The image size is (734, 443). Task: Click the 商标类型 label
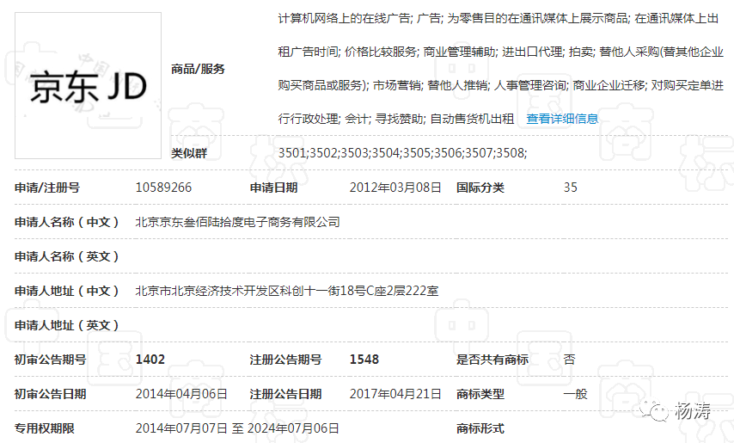[480, 394]
